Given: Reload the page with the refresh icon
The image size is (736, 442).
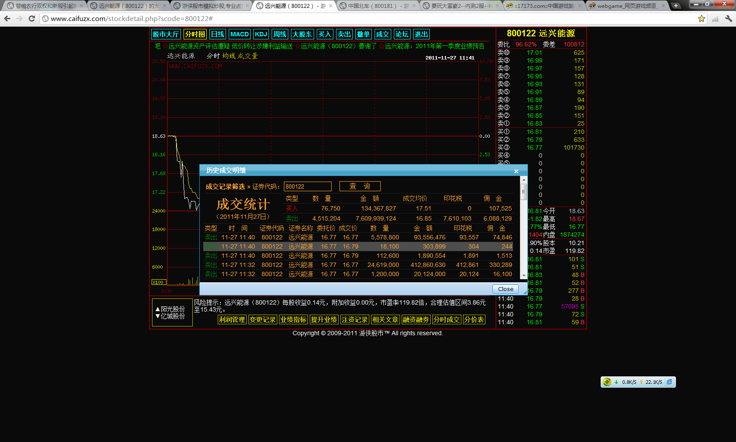Looking at the screenshot, I should click(x=32, y=18).
